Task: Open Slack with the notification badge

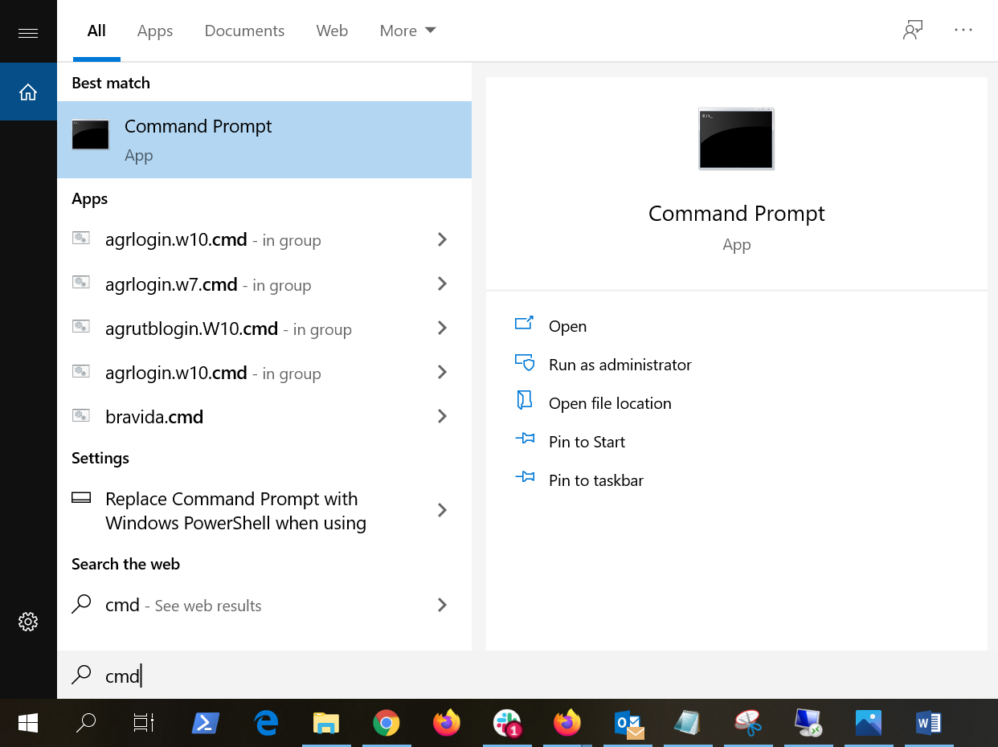Action: click(507, 724)
